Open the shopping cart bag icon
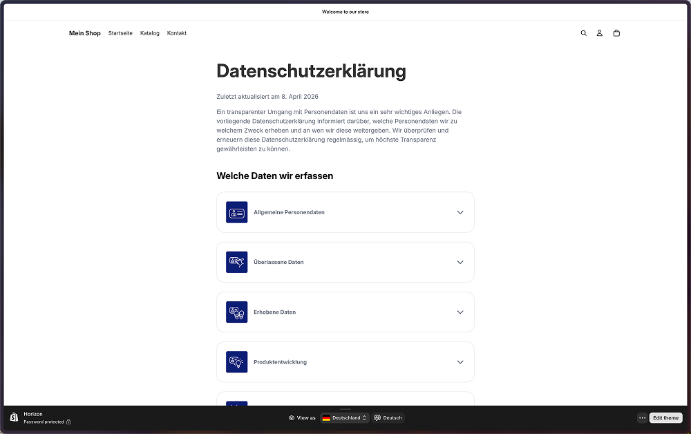Screen dimensions: 691x434 pyautogui.click(x=616, y=33)
